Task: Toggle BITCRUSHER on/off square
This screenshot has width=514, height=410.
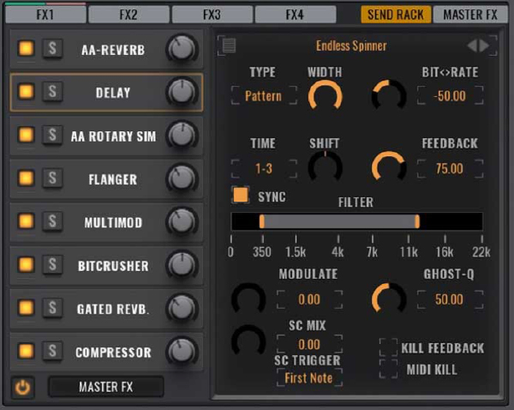Action: (x=27, y=264)
